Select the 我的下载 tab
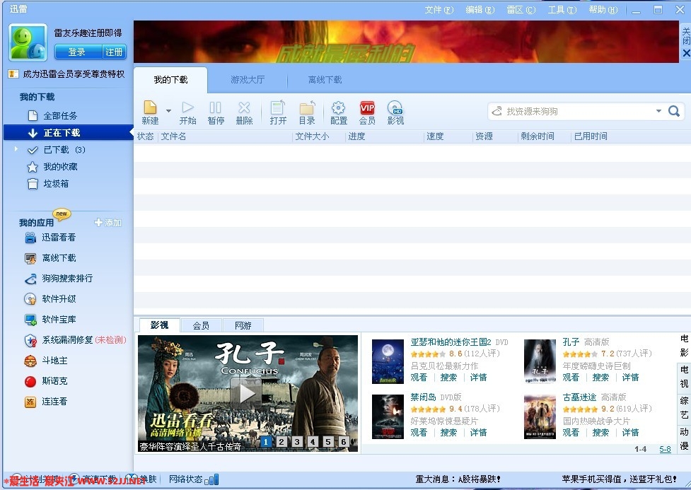Image resolution: width=691 pixels, height=490 pixels. point(170,80)
